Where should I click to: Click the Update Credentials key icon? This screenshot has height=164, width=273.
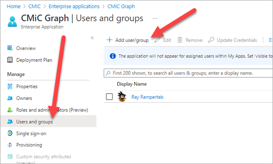[211, 40]
